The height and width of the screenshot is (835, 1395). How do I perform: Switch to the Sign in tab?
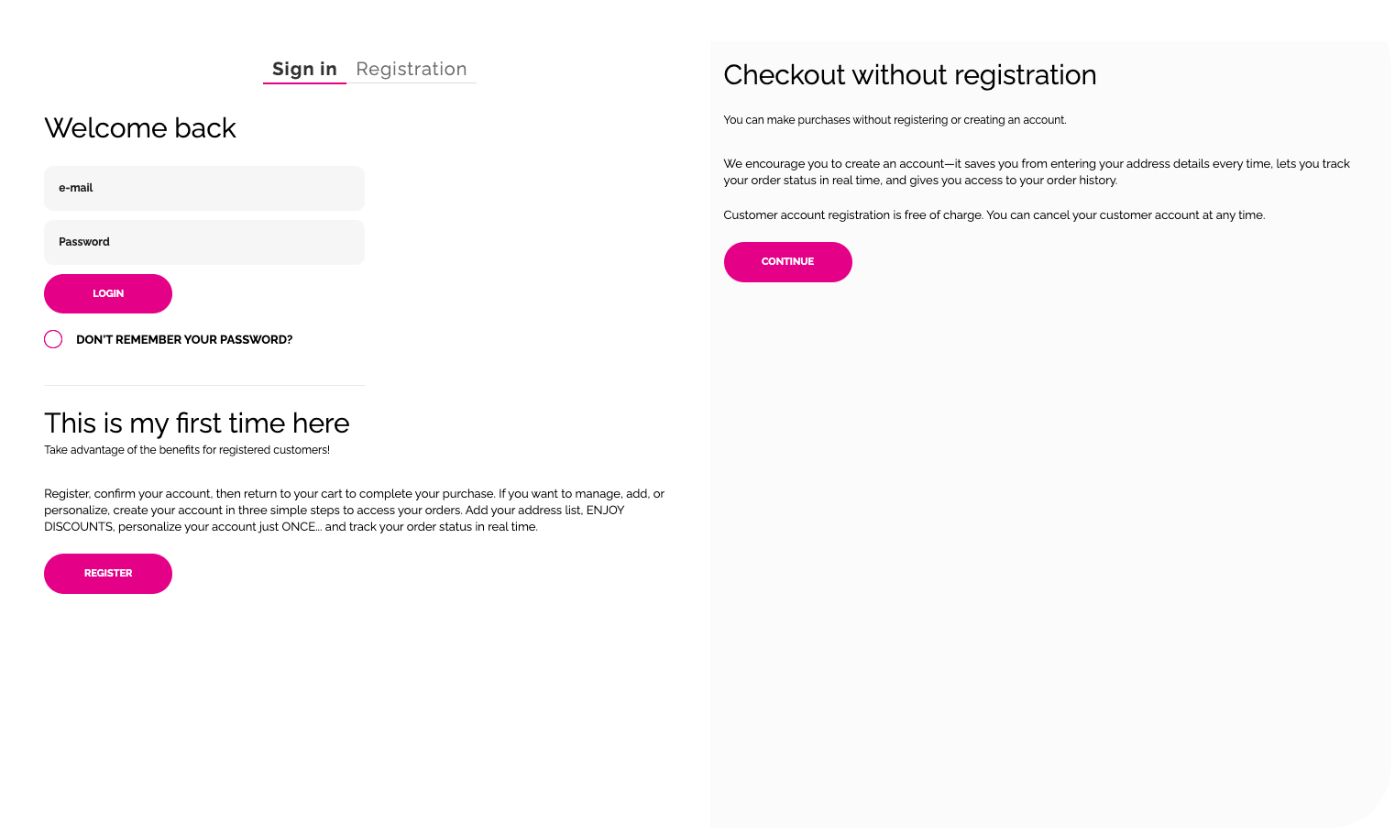304,70
